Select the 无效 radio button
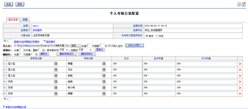Screen dimensions: 248x109 click(x=157, y=36)
